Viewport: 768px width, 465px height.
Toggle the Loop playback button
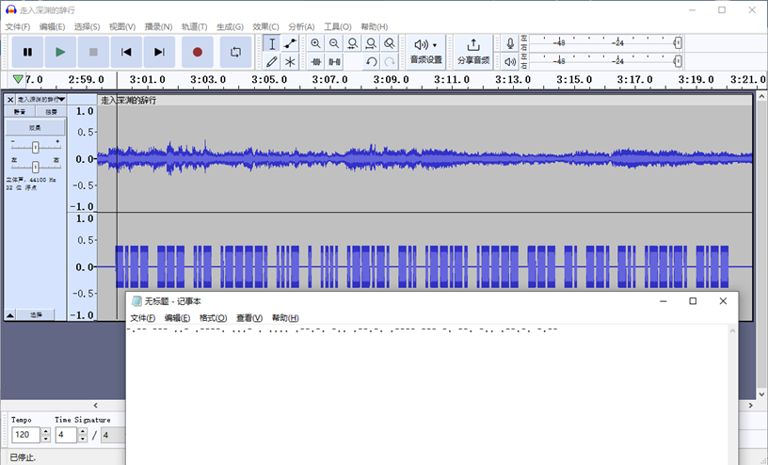(x=235, y=53)
